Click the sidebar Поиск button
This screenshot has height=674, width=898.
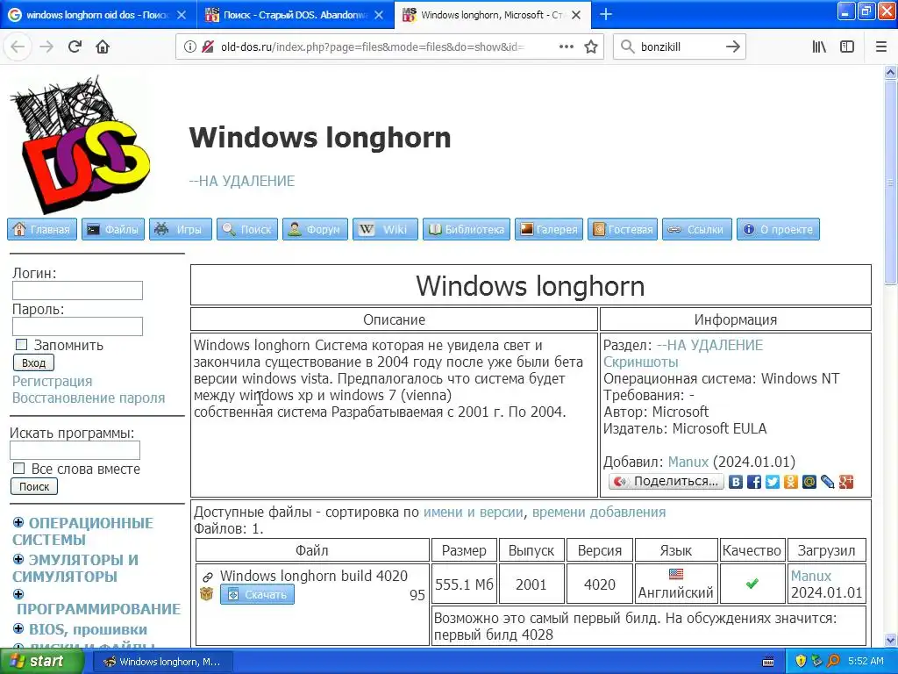34,486
